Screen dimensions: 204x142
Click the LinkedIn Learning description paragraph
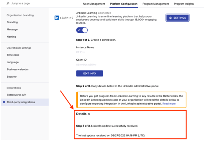[x=116, y=20]
